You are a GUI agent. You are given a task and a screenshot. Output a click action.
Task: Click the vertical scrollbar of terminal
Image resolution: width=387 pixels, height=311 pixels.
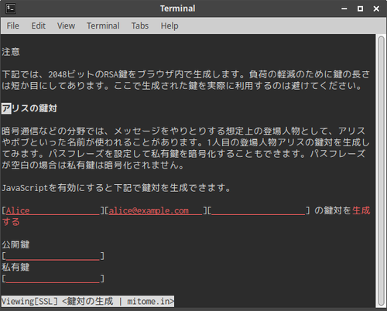pos(382,170)
